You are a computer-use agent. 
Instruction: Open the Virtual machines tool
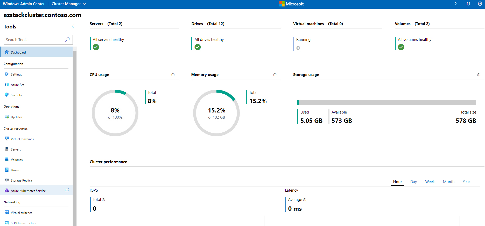(x=36, y=139)
